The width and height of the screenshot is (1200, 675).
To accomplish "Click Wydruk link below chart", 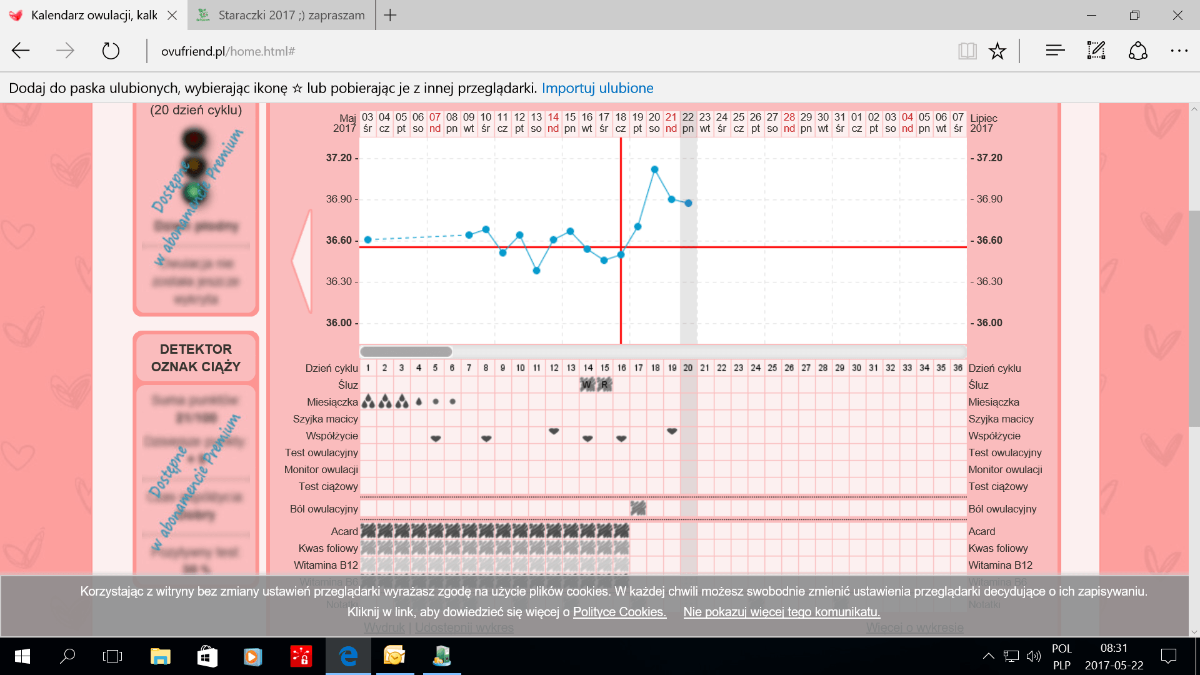I will (384, 627).
